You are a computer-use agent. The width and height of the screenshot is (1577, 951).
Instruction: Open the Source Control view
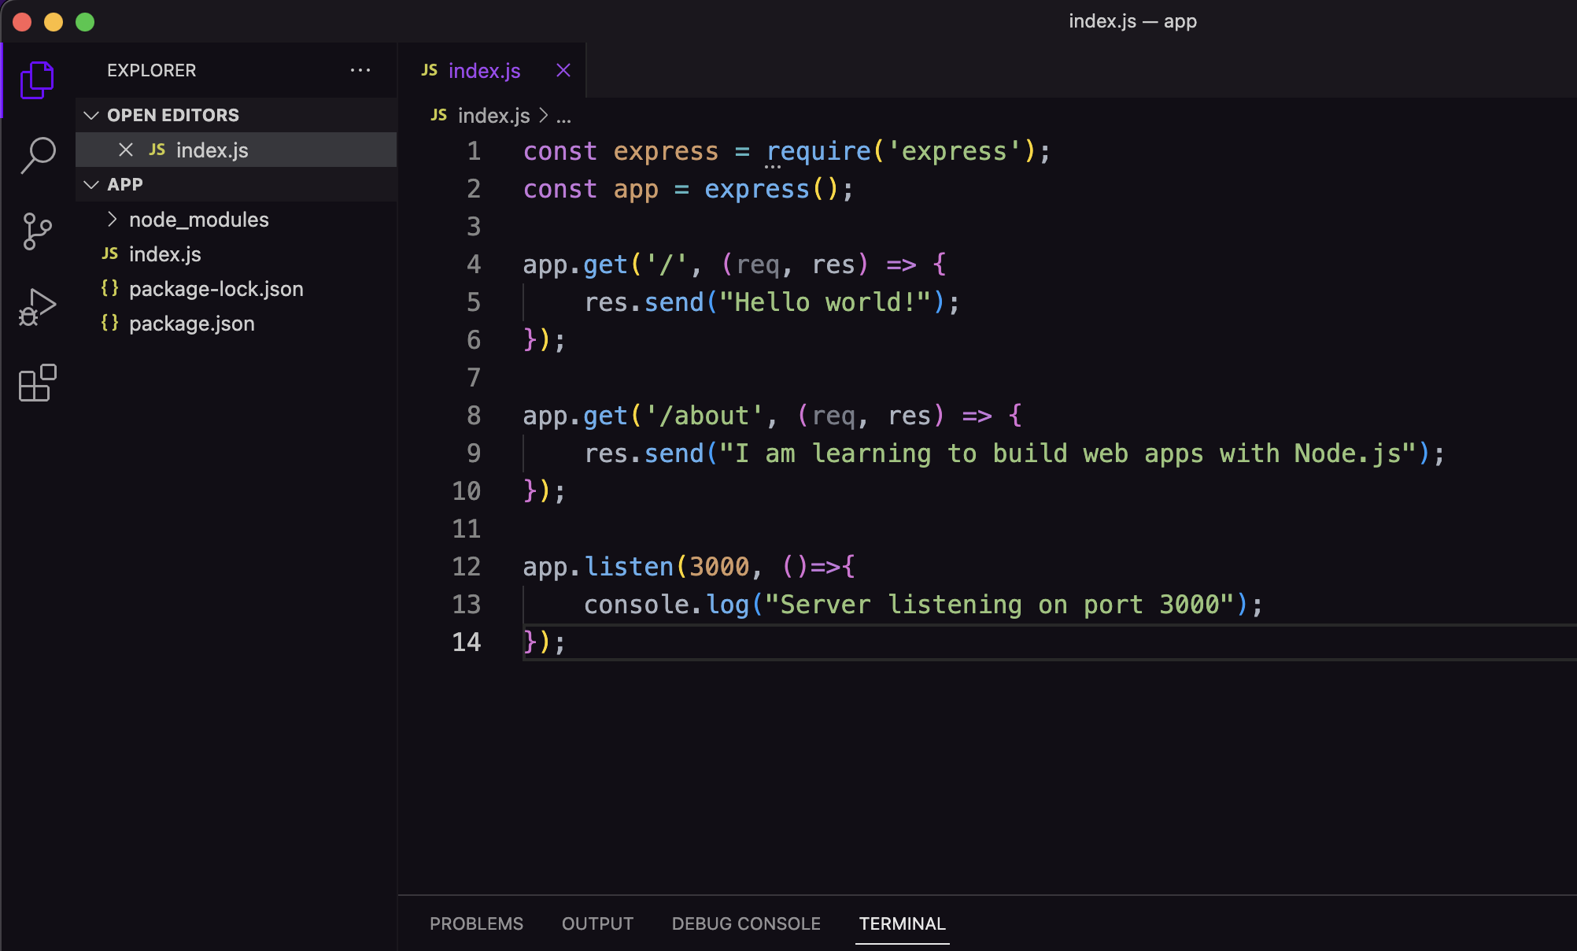(35, 230)
